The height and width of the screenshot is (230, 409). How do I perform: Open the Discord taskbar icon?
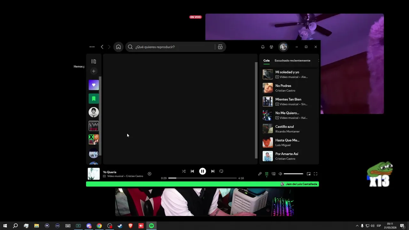tap(89, 226)
